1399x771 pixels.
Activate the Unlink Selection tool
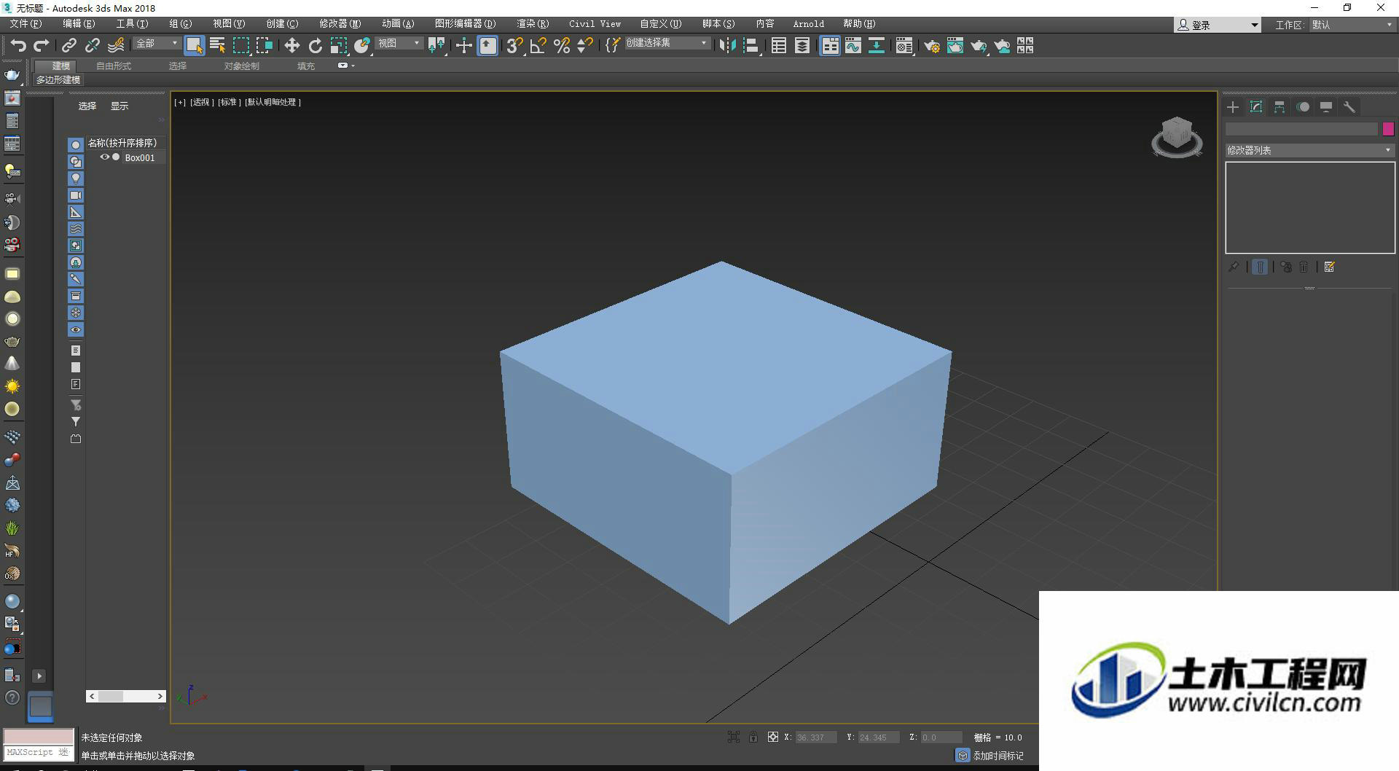click(93, 46)
